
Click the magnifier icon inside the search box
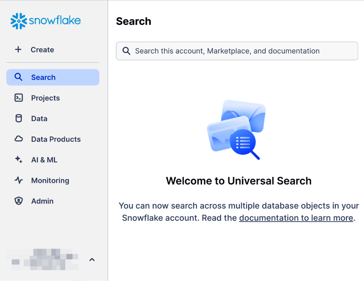click(x=126, y=51)
